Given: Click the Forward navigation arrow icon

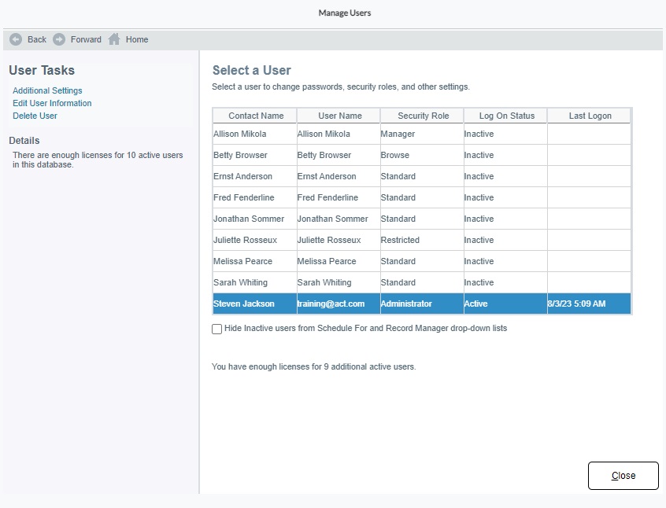Looking at the screenshot, I should [57, 39].
